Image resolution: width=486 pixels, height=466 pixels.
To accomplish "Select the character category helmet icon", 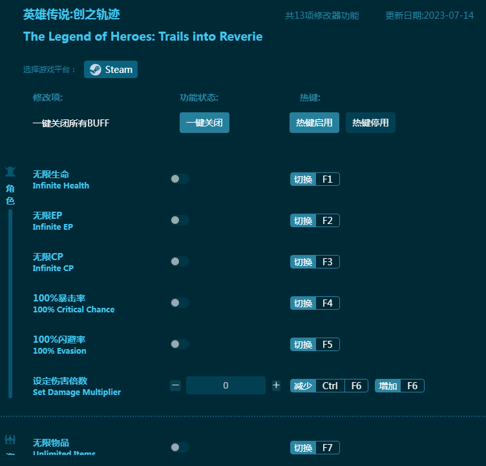I will (10, 171).
